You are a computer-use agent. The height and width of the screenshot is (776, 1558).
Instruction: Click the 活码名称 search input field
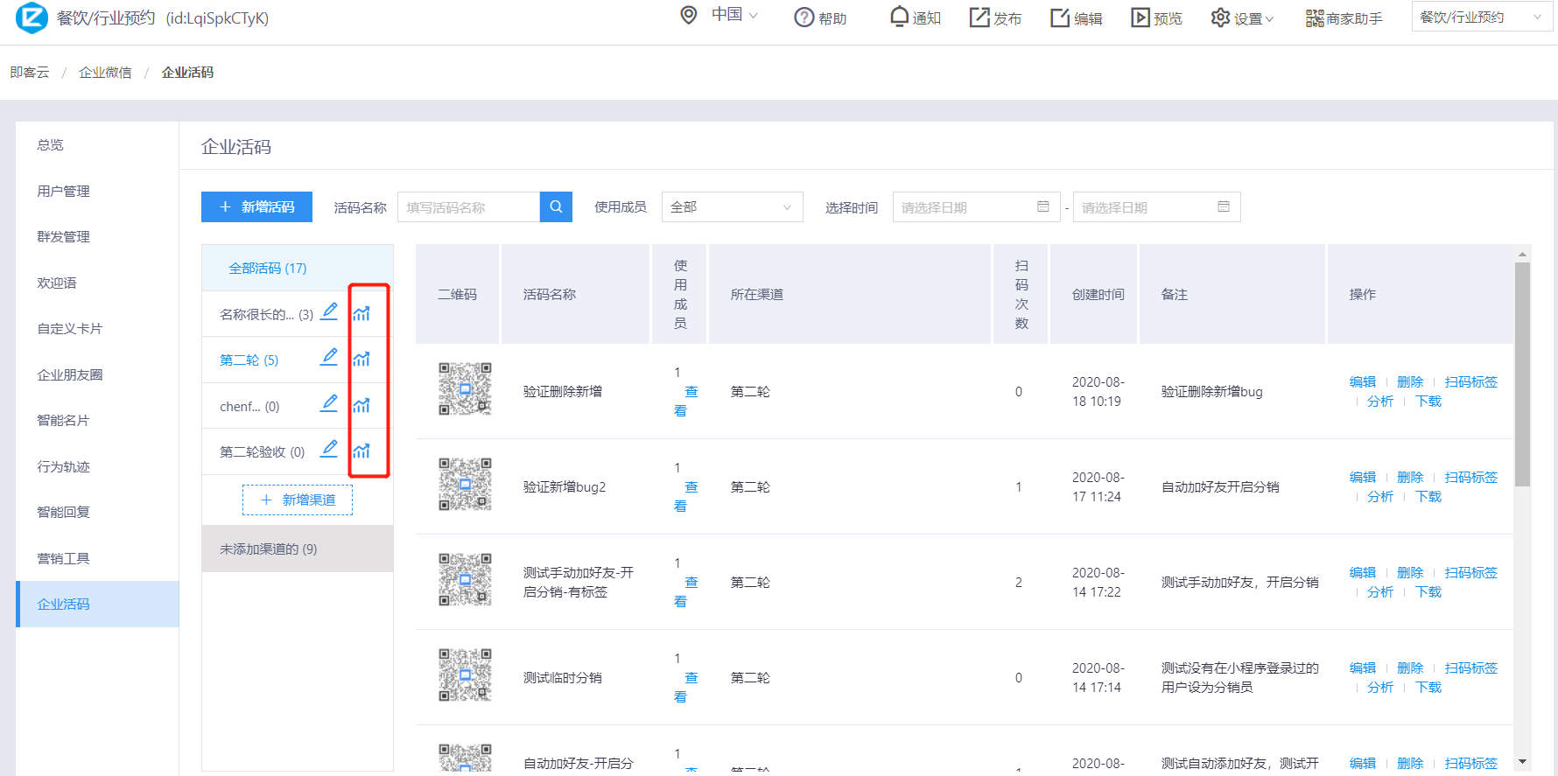(468, 206)
